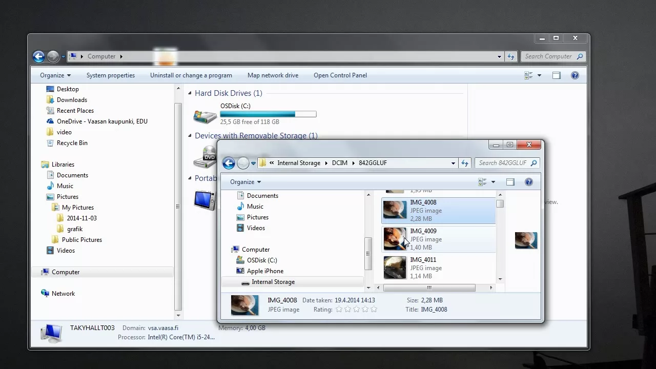The image size is (656, 369).
Task: Click Back arrow in Computer window
Action: coord(38,56)
